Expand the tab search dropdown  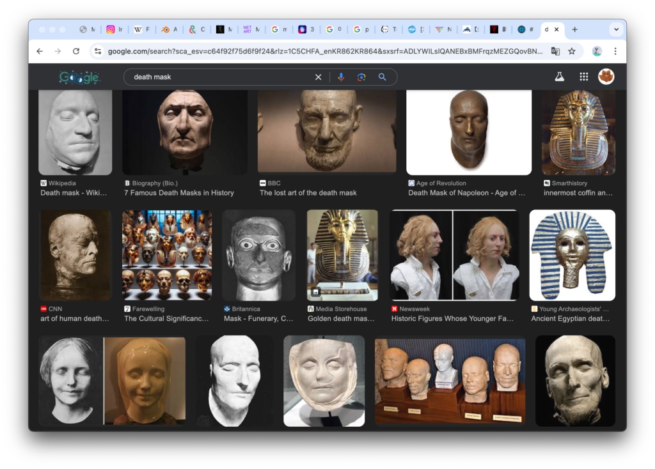616,29
